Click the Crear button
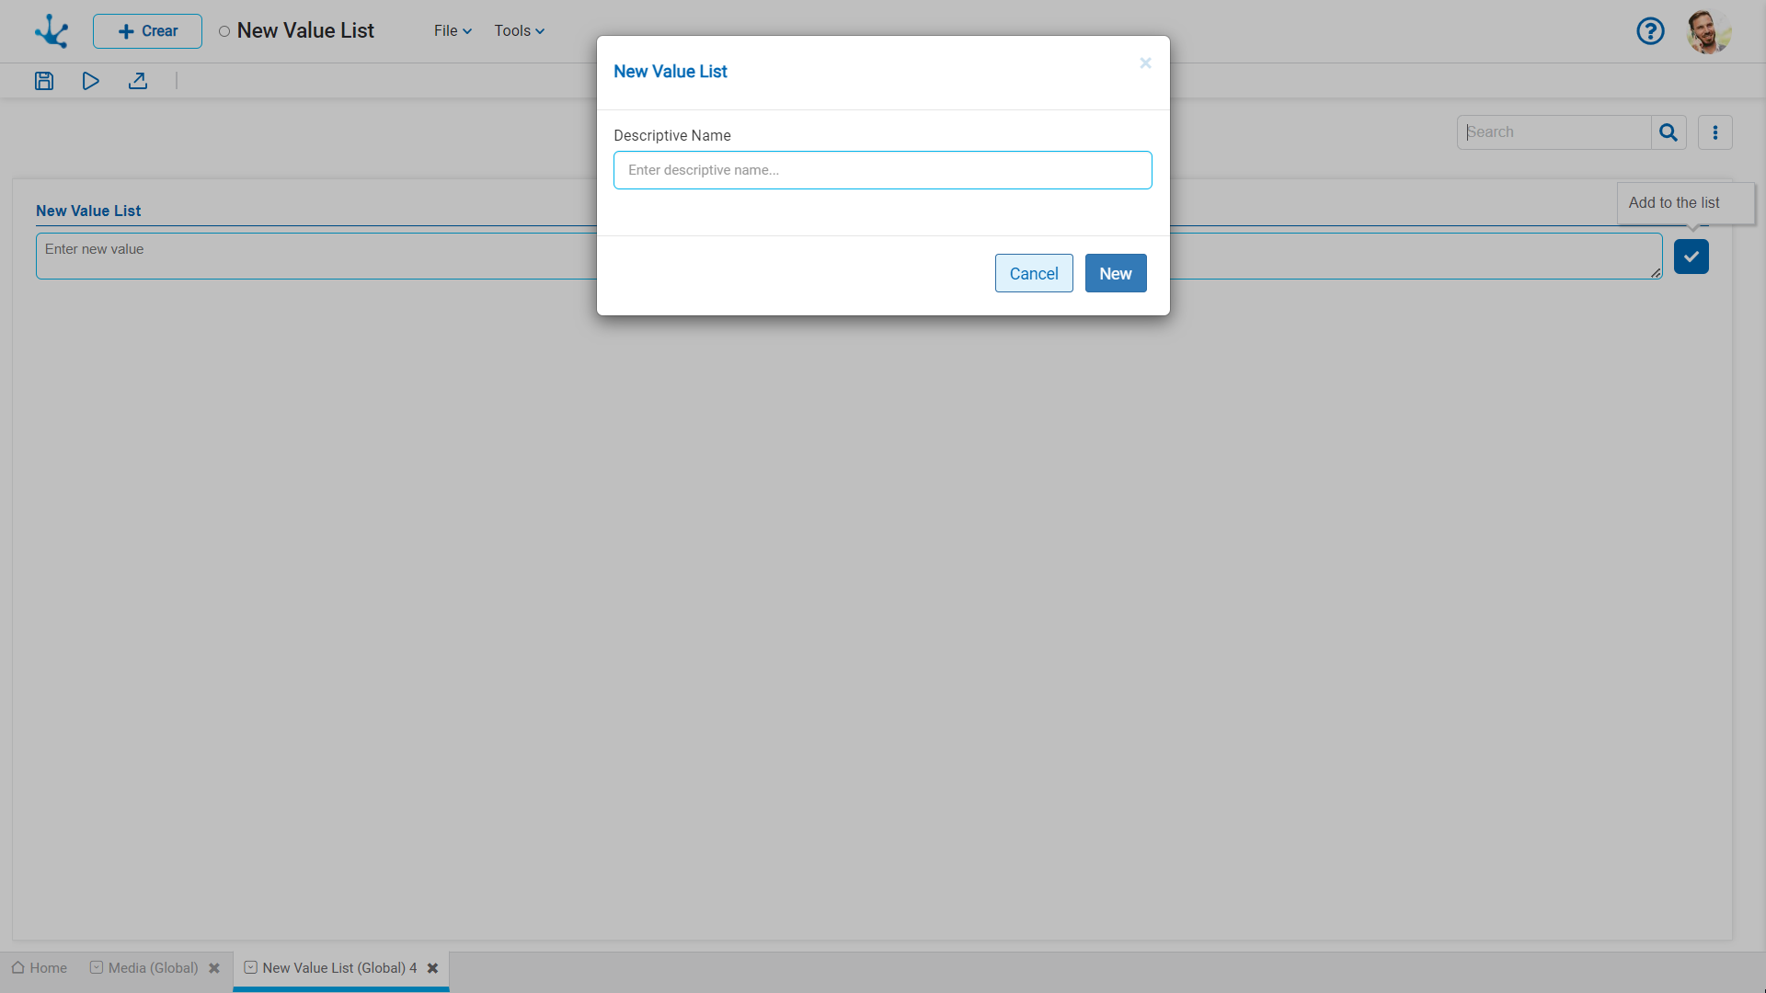Viewport: 1766px width, 993px height. coord(147,31)
